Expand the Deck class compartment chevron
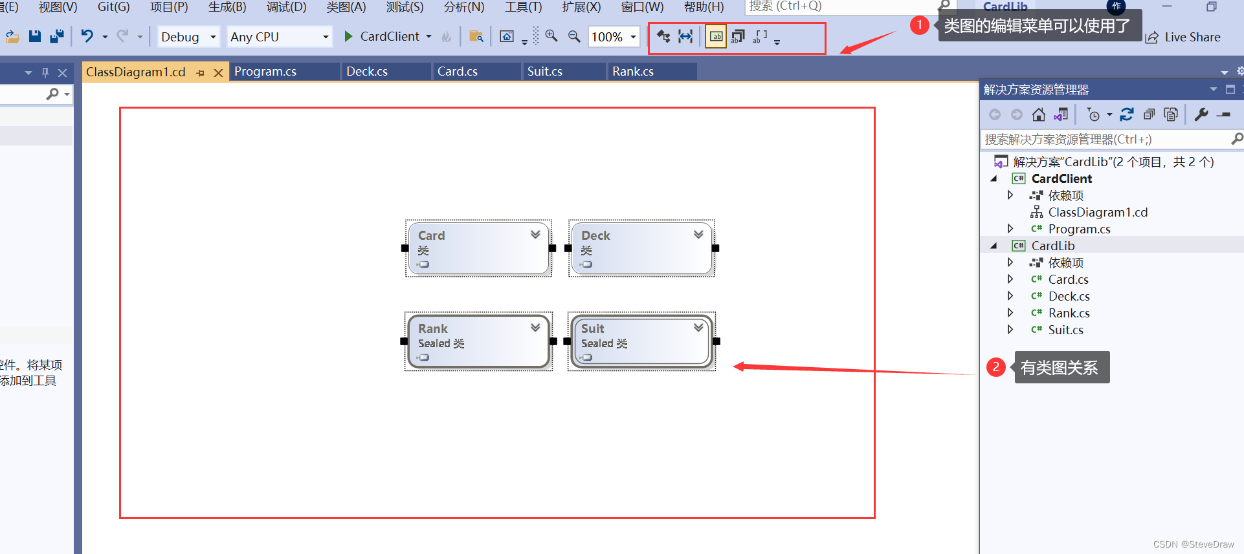1244x554 pixels. click(698, 234)
